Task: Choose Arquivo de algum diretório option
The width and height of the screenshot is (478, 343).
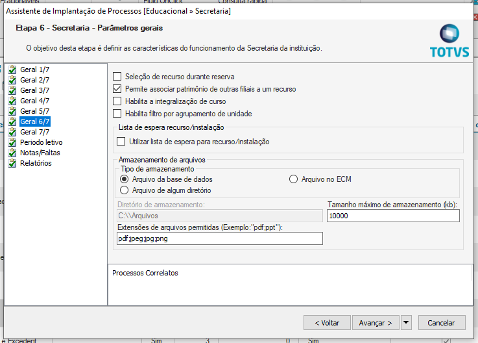Action: pos(125,190)
